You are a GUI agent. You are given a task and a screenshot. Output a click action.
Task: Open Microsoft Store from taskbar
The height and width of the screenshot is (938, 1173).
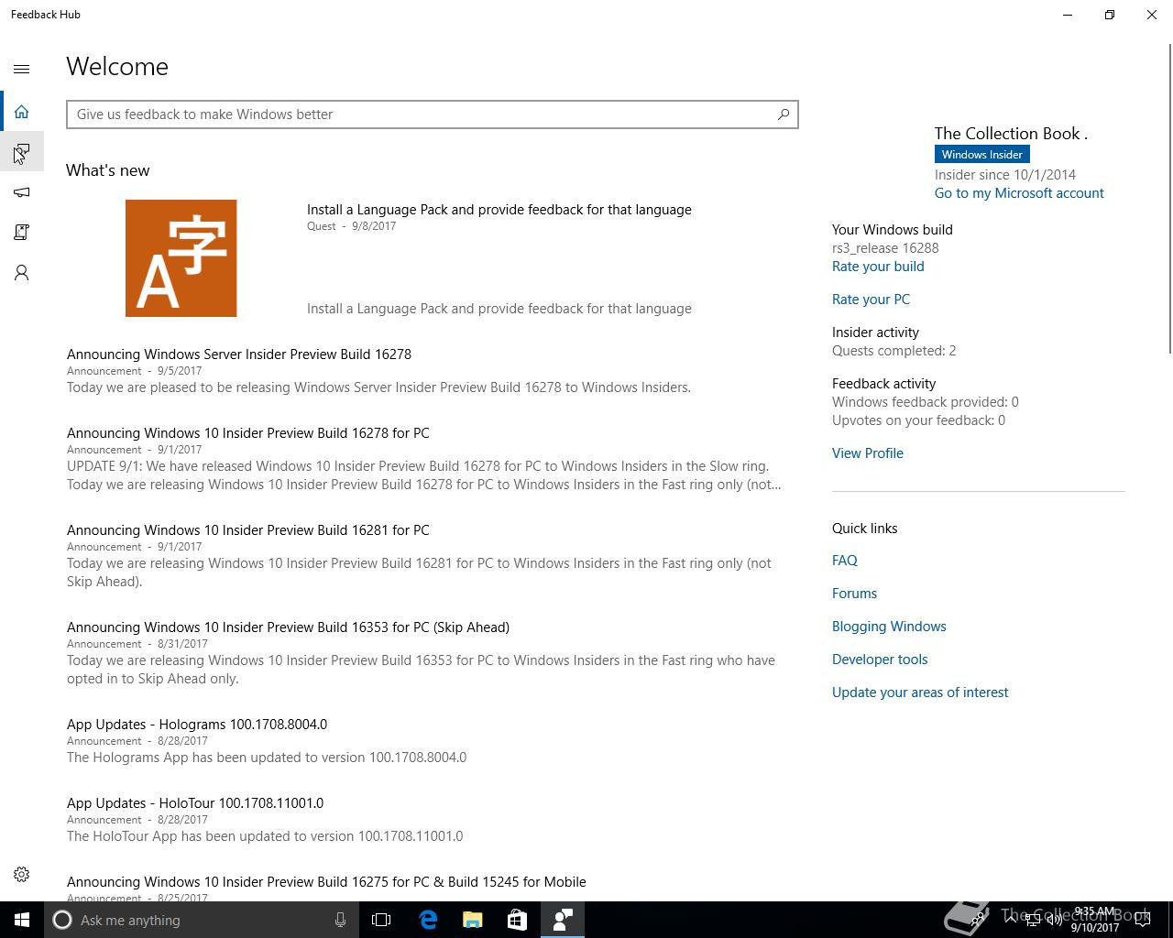(x=517, y=920)
